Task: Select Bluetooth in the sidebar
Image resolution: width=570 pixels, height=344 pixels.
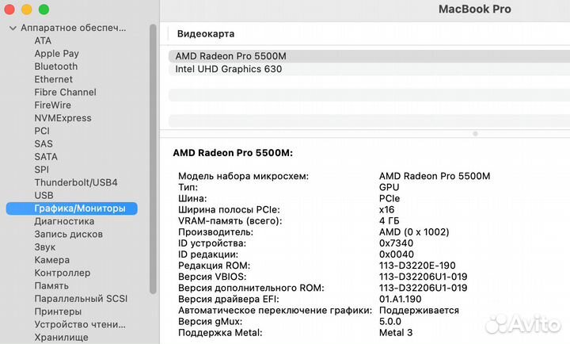Action: point(56,67)
